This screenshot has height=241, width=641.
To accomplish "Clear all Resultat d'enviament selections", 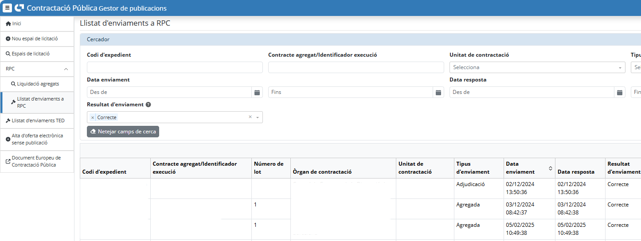I will coord(250,117).
